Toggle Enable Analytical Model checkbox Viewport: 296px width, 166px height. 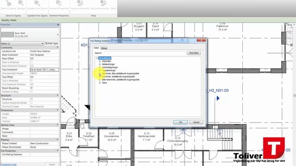(x=31, y=103)
